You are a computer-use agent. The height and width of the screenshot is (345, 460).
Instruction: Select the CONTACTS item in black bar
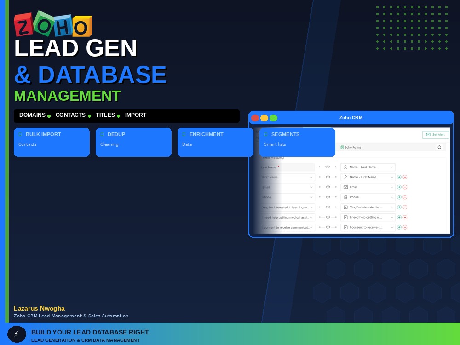70,115
